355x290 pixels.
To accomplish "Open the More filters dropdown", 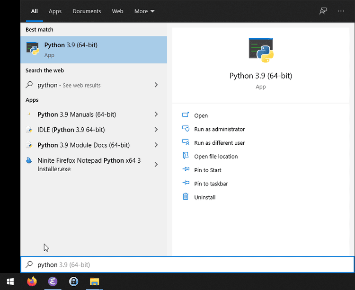I will pos(144,11).
